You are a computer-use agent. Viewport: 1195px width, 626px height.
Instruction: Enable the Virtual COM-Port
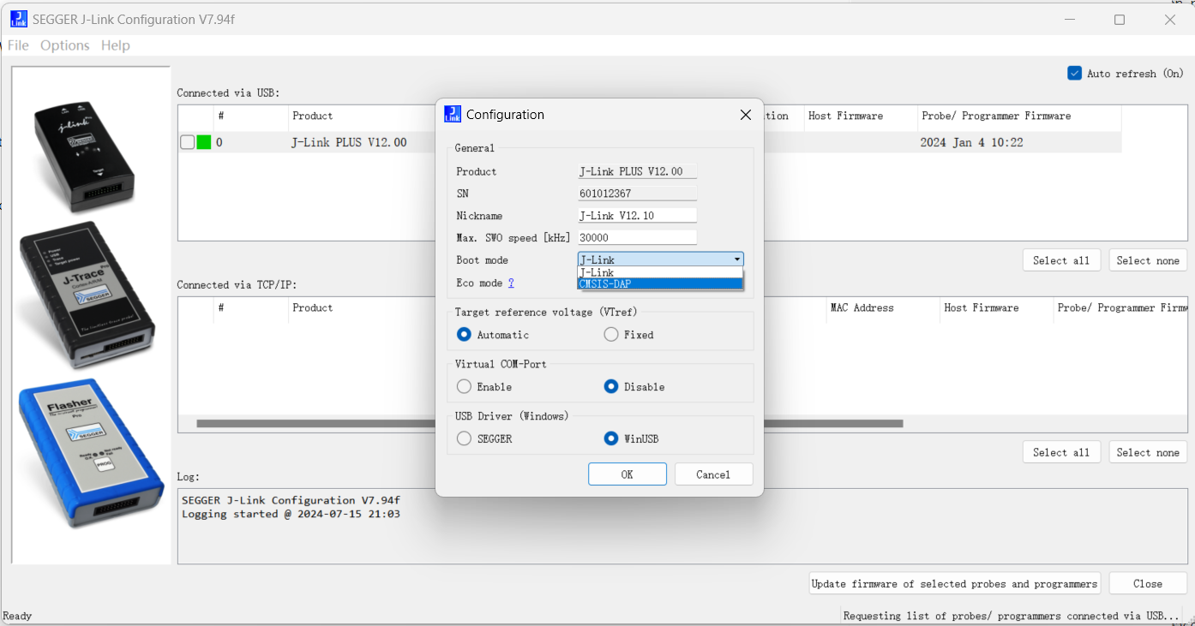click(x=464, y=386)
